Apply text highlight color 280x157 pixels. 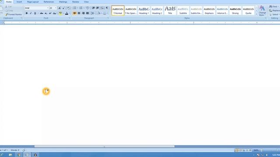click(x=60, y=13)
